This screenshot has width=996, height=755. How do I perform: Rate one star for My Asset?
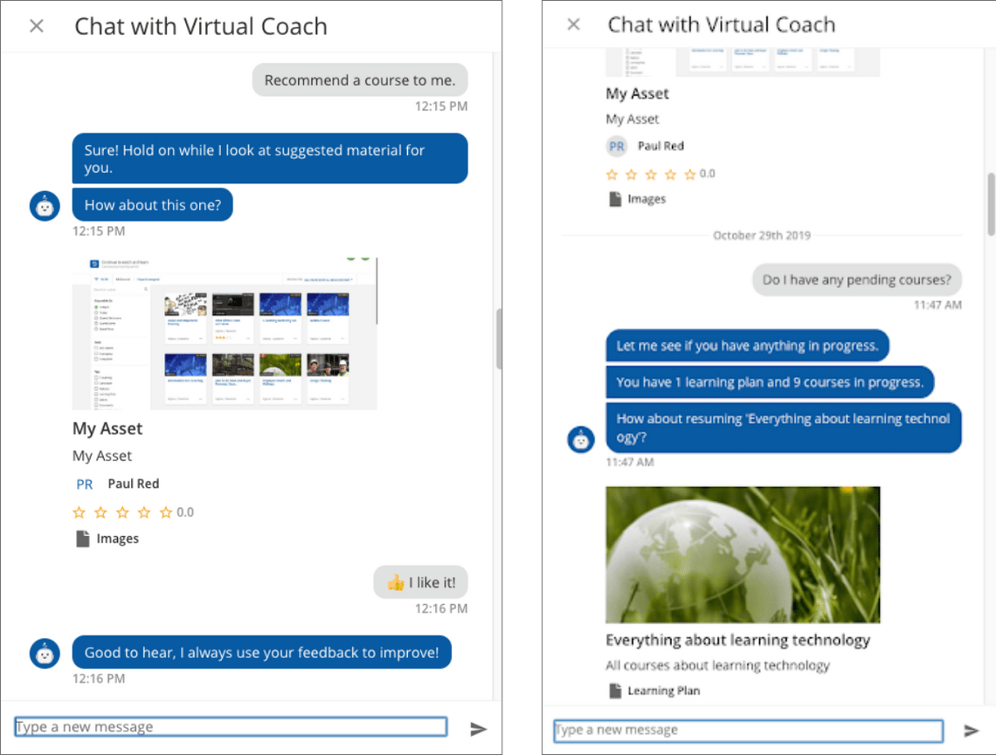click(x=78, y=512)
